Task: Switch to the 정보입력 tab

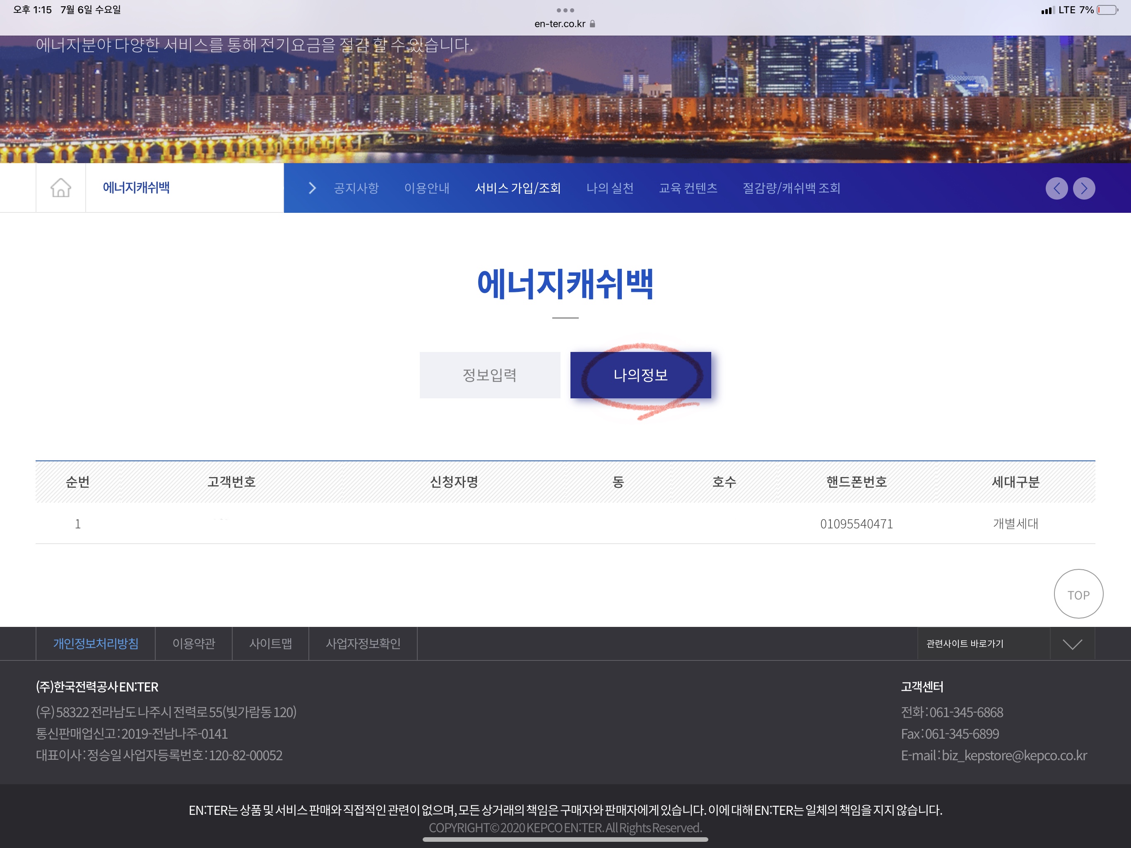Action: [489, 375]
